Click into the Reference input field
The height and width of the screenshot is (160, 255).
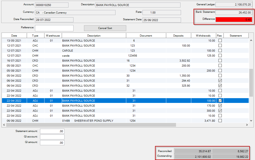54,28
